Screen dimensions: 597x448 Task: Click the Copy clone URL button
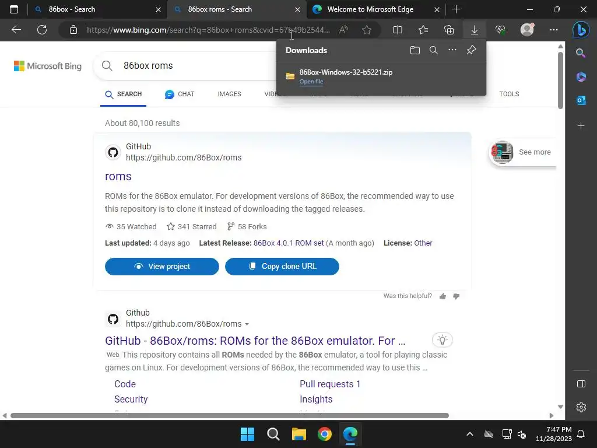pyautogui.click(x=282, y=266)
